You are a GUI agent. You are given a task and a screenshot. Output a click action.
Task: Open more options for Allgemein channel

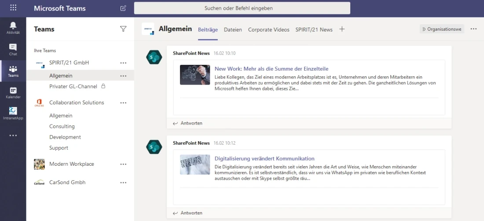coord(123,76)
